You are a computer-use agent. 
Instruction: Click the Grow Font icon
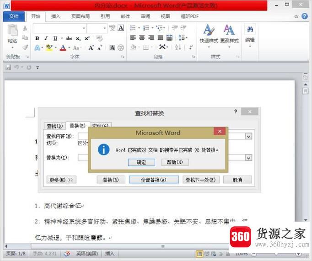tap(91, 48)
